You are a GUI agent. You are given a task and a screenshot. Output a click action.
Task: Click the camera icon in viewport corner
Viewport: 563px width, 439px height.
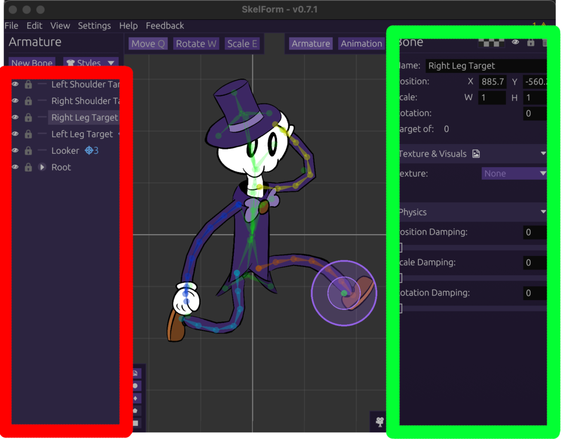coord(379,421)
